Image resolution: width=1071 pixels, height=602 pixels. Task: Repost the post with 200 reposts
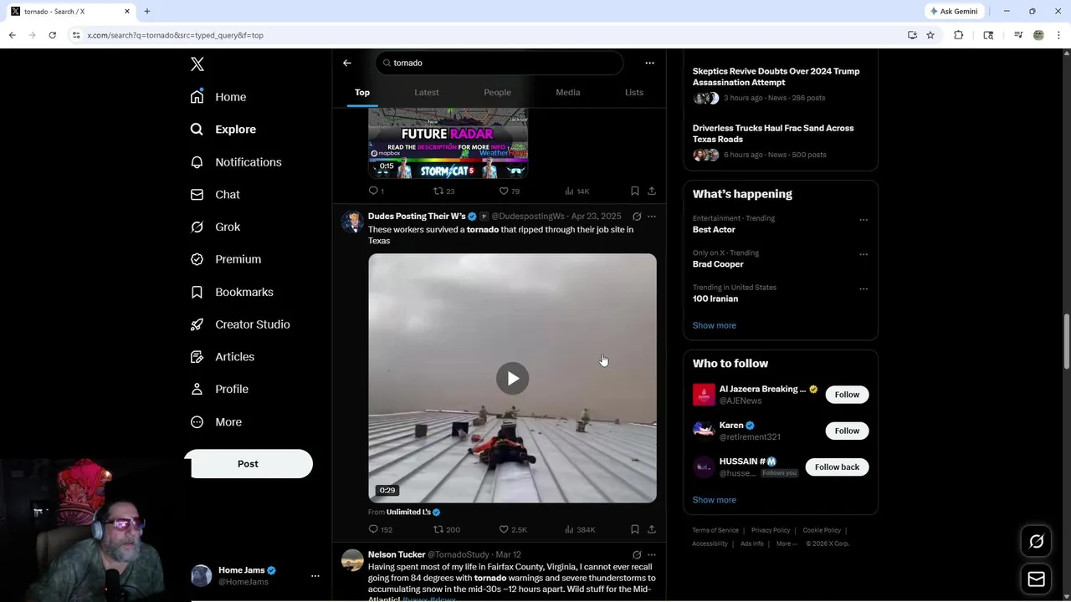(x=447, y=529)
